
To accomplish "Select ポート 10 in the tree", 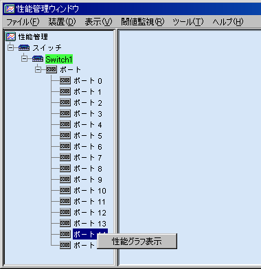I will coord(90,191).
